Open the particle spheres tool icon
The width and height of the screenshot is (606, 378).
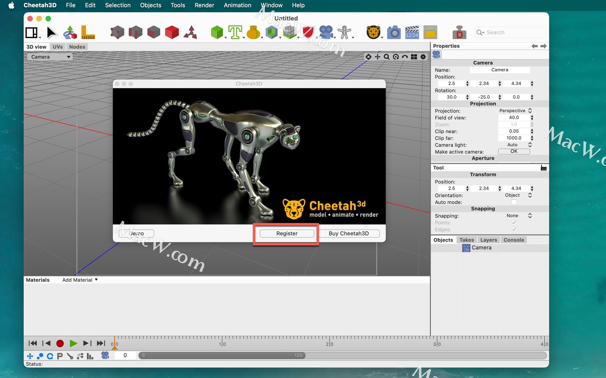(x=289, y=32)
